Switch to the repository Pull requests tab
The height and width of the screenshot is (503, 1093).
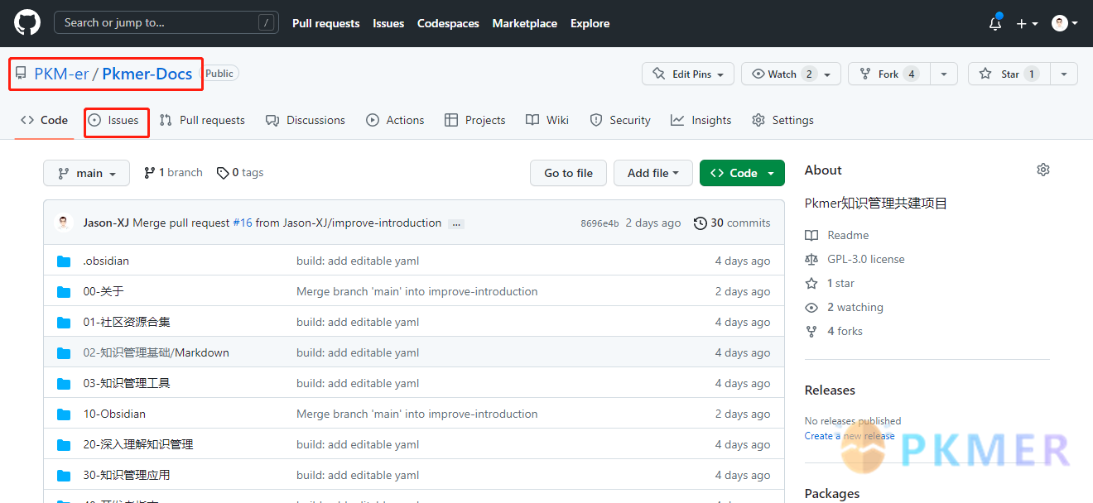click(202, 120)
